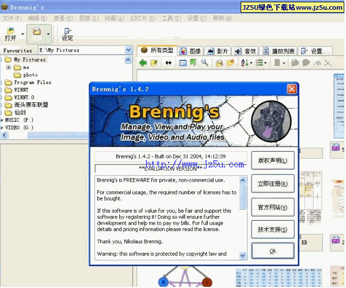Open the 文件(F) menu
The image size is (346, 288).
coord(12,18)
